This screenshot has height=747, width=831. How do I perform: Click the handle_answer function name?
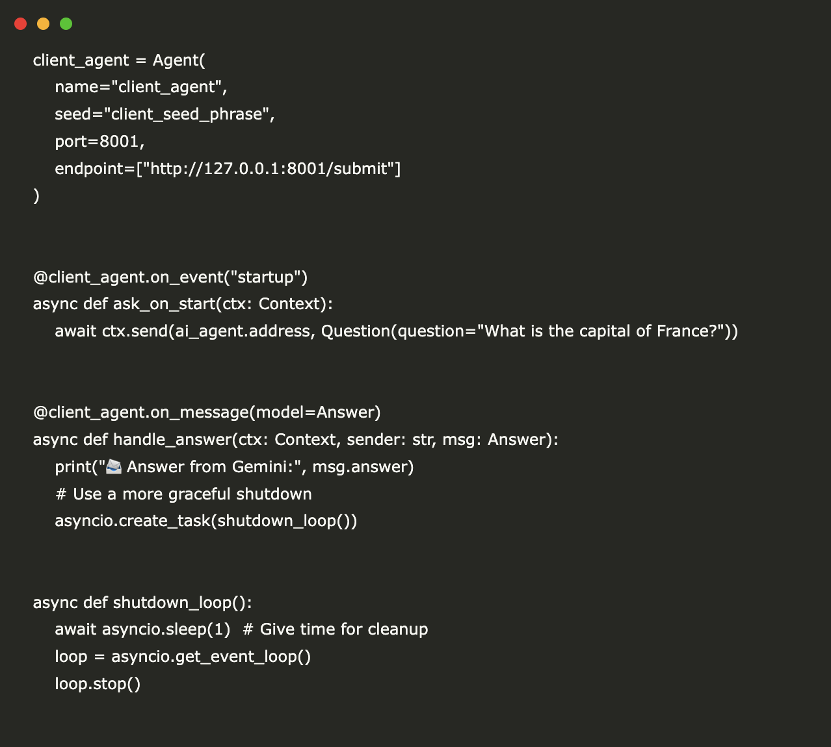click(172, 440)
